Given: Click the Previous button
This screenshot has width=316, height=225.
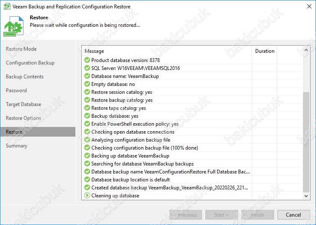Looking at the screenshot, I should [186, 215].
